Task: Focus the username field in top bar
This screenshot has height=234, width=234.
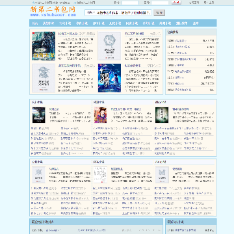Action: [130, 3]
